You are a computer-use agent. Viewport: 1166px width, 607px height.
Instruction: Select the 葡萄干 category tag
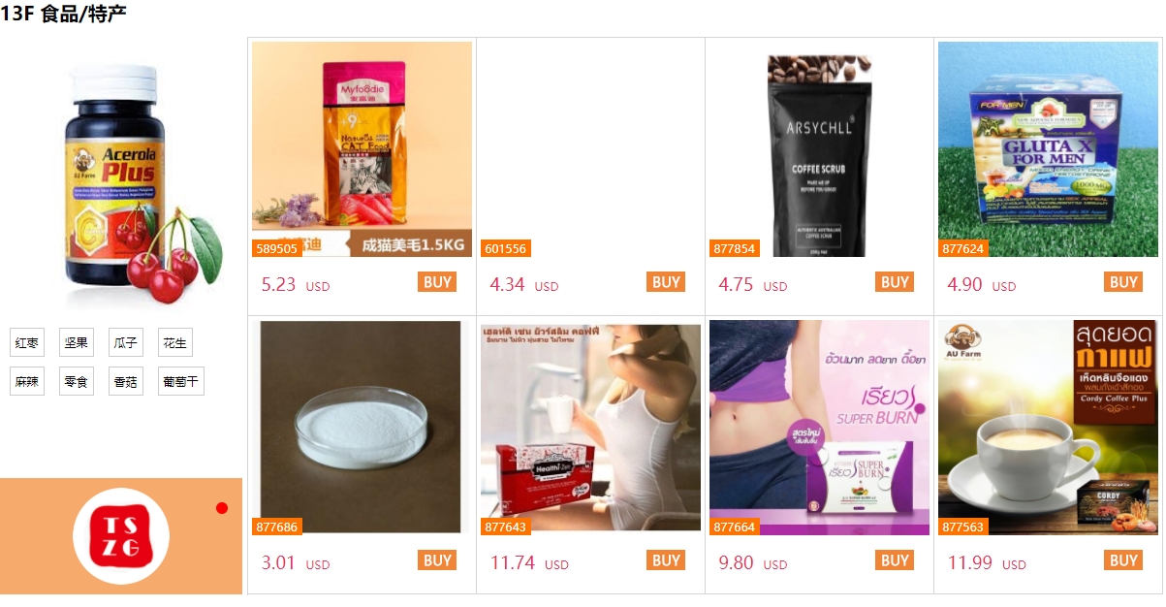tap(181, 381)
